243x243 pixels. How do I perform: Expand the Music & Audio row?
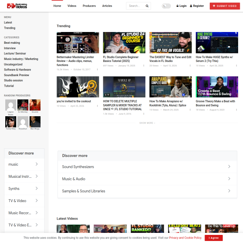coord(147,179)
